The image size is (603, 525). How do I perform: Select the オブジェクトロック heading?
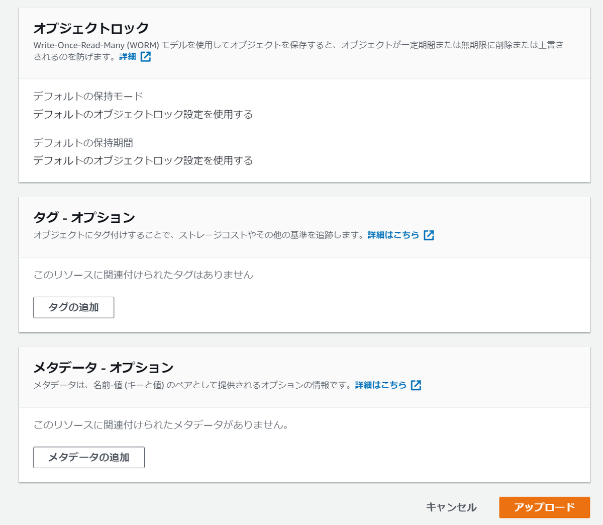(91, 28)
